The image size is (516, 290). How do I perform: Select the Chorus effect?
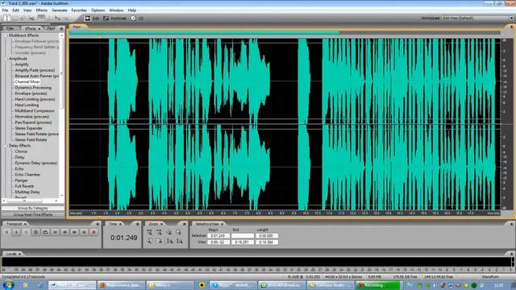pos(21,151)
